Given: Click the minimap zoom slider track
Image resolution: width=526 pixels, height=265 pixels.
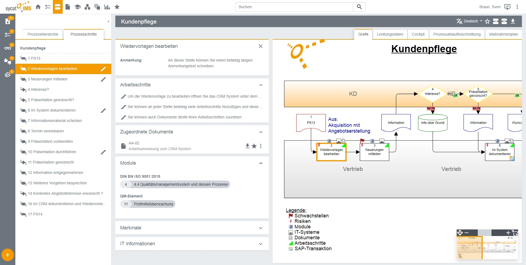Looking at the screenshot, I should (x=484, y=233).
